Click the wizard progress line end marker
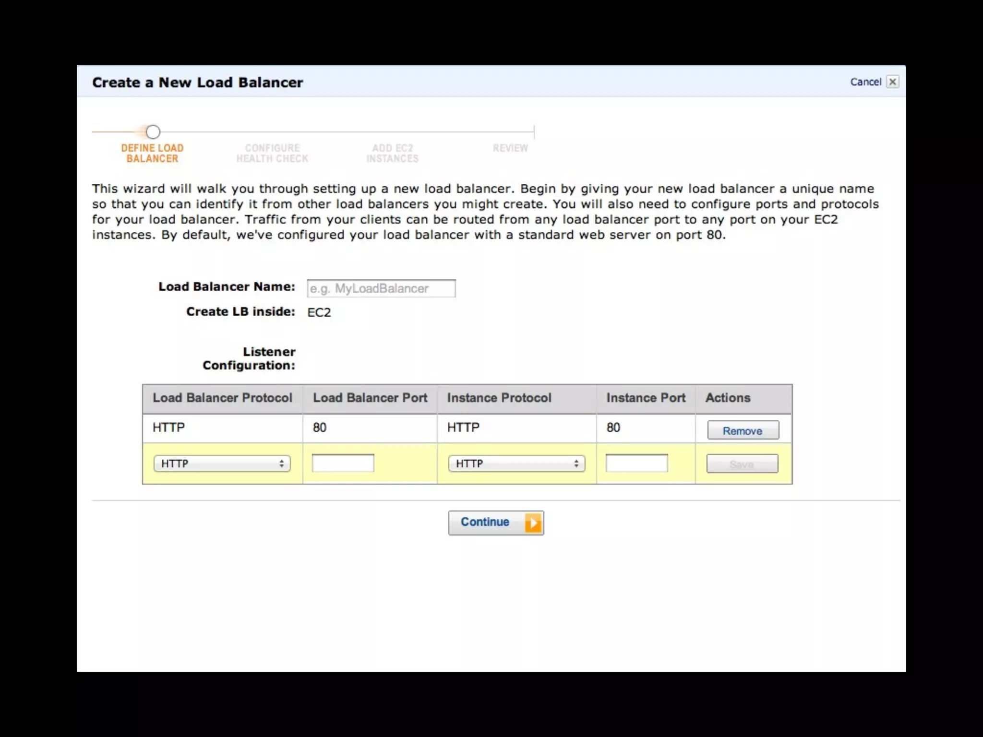The width and height of the screenshot is (983, 737). tap(534, 132)
